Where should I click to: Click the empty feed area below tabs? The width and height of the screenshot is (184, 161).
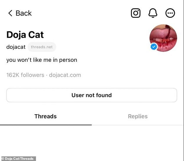92,141
